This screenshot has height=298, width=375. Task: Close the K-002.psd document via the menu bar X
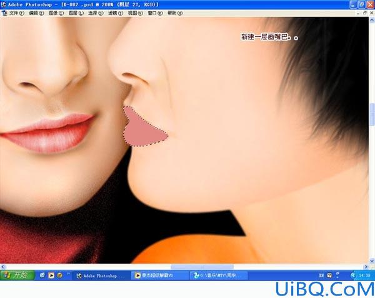point(372,13)
